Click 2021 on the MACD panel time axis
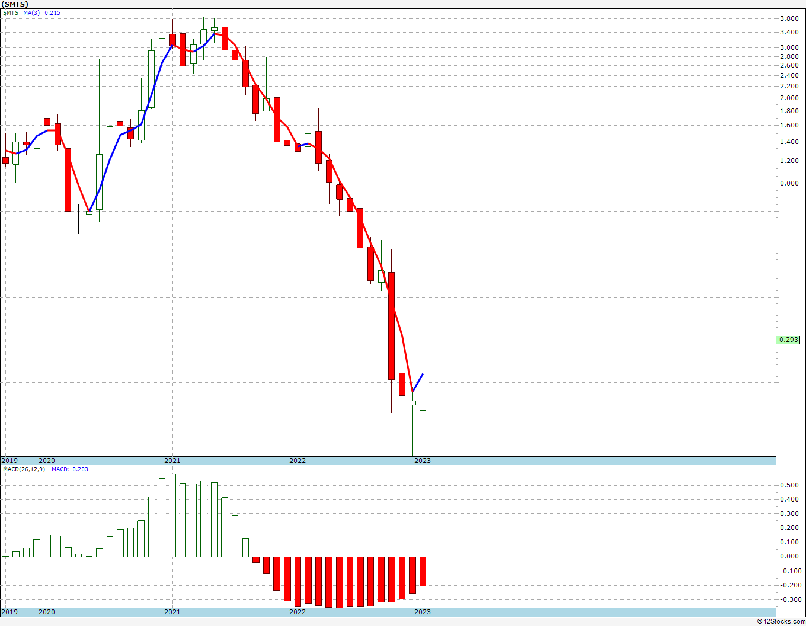 [172, 612]
